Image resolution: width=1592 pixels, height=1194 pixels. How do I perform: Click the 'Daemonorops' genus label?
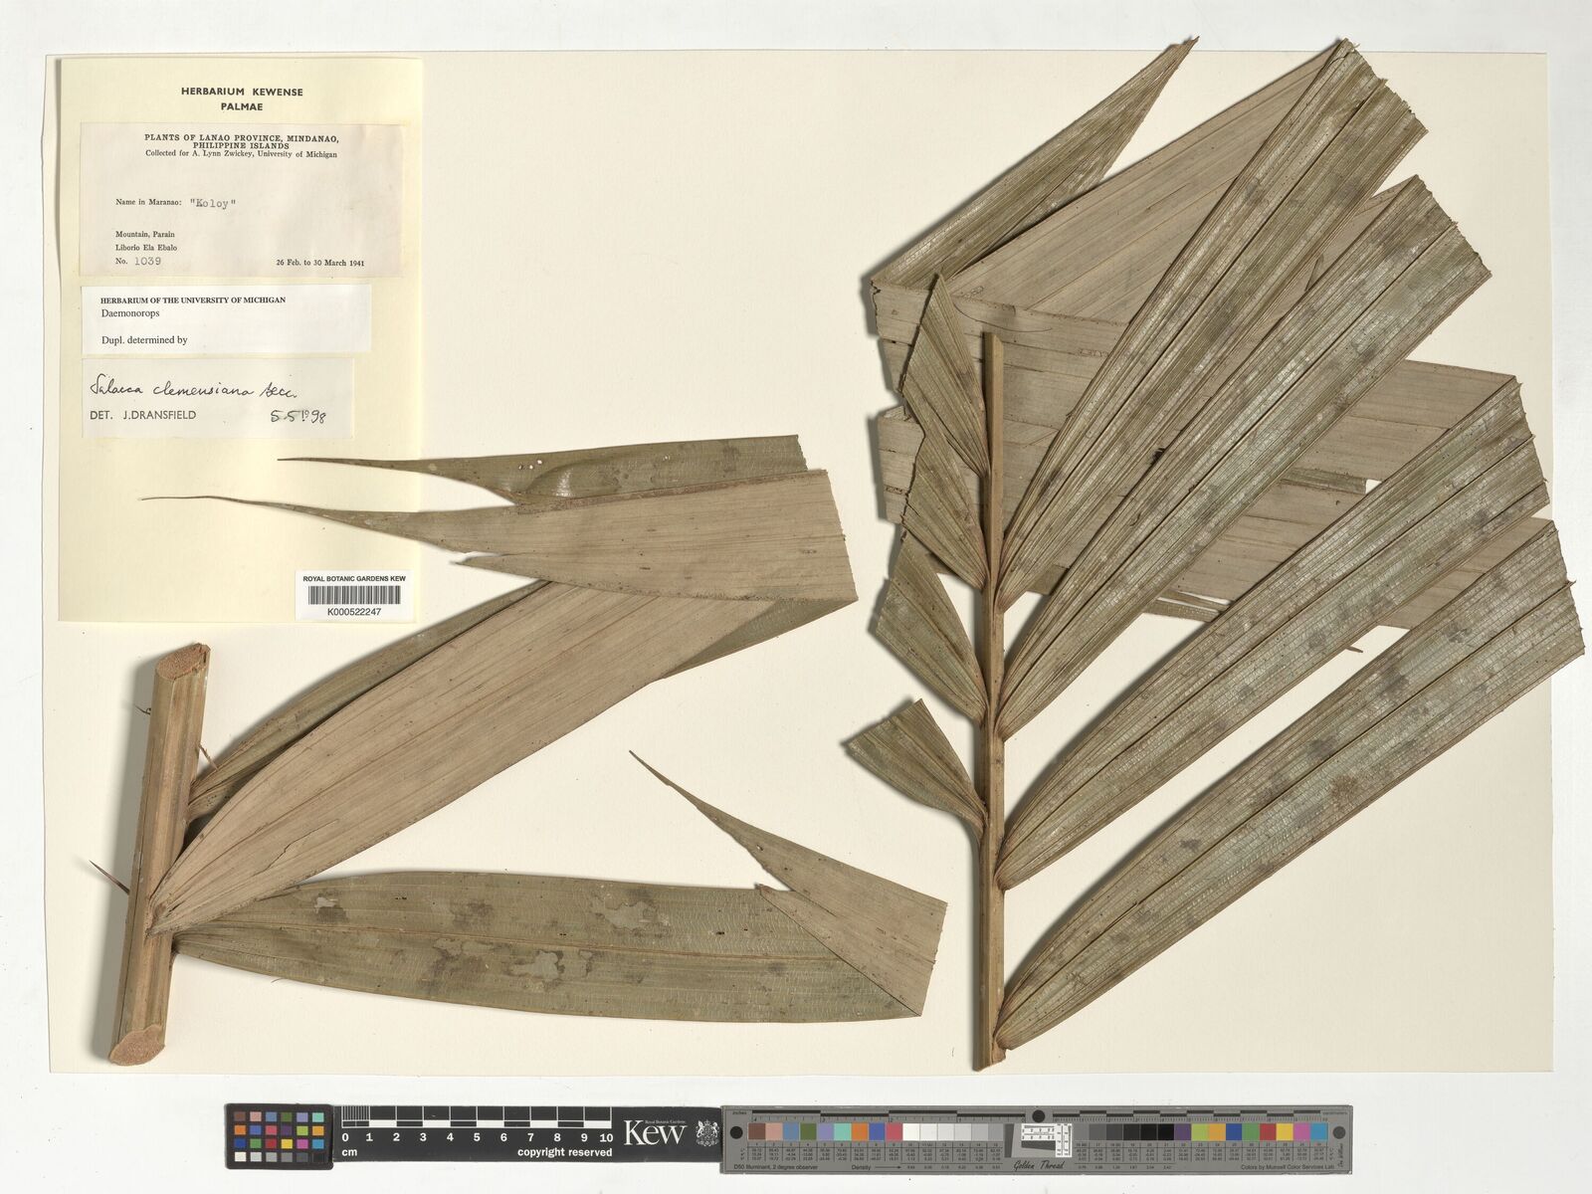click(x=130, y=313)
